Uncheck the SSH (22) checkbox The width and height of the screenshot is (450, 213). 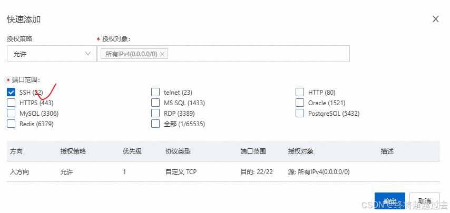11,92
